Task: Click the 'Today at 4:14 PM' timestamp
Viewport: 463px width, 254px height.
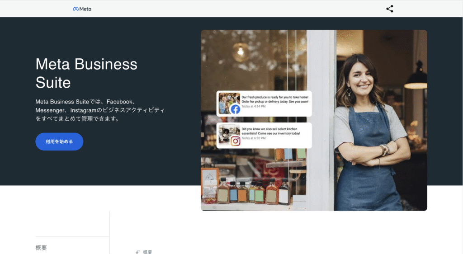Action: pos(253,107)
